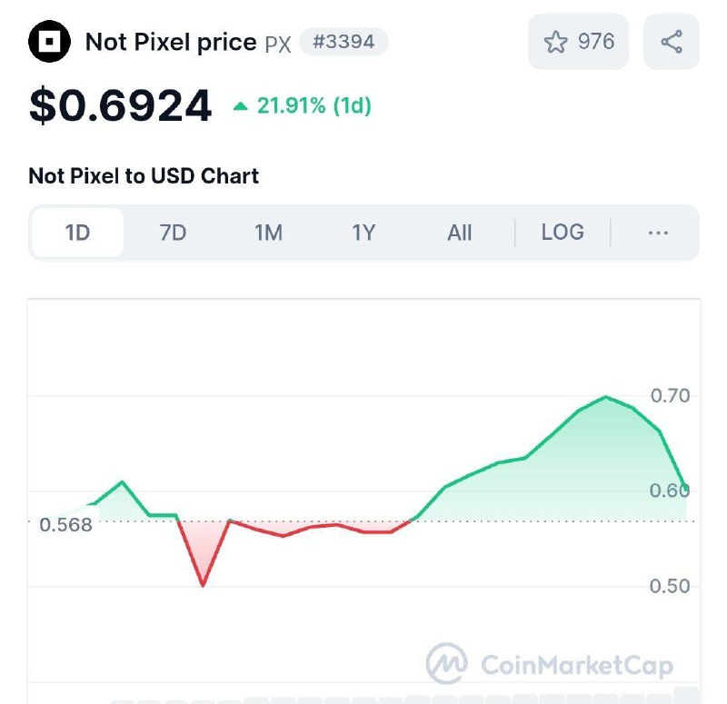Add Not Pixel to watchlist star
Image resolution: width=727 pixels, height=704 pixels.
[x=555, y=42]
